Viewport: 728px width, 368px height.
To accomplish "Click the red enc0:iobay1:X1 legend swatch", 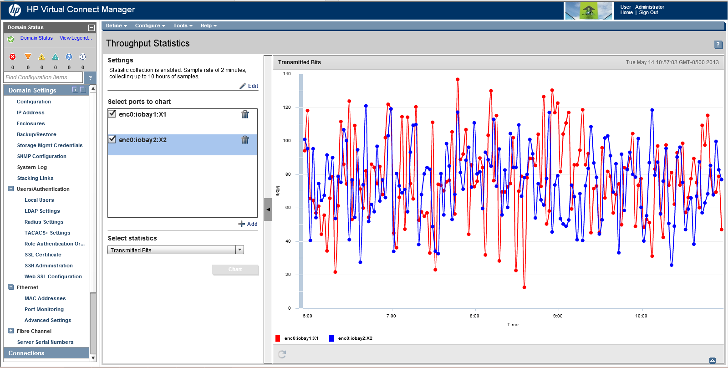I will pyautogui.click(x=278, y=338).
